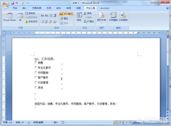Click 扩展包 (Expansion Packs) button

click(89, 21)
